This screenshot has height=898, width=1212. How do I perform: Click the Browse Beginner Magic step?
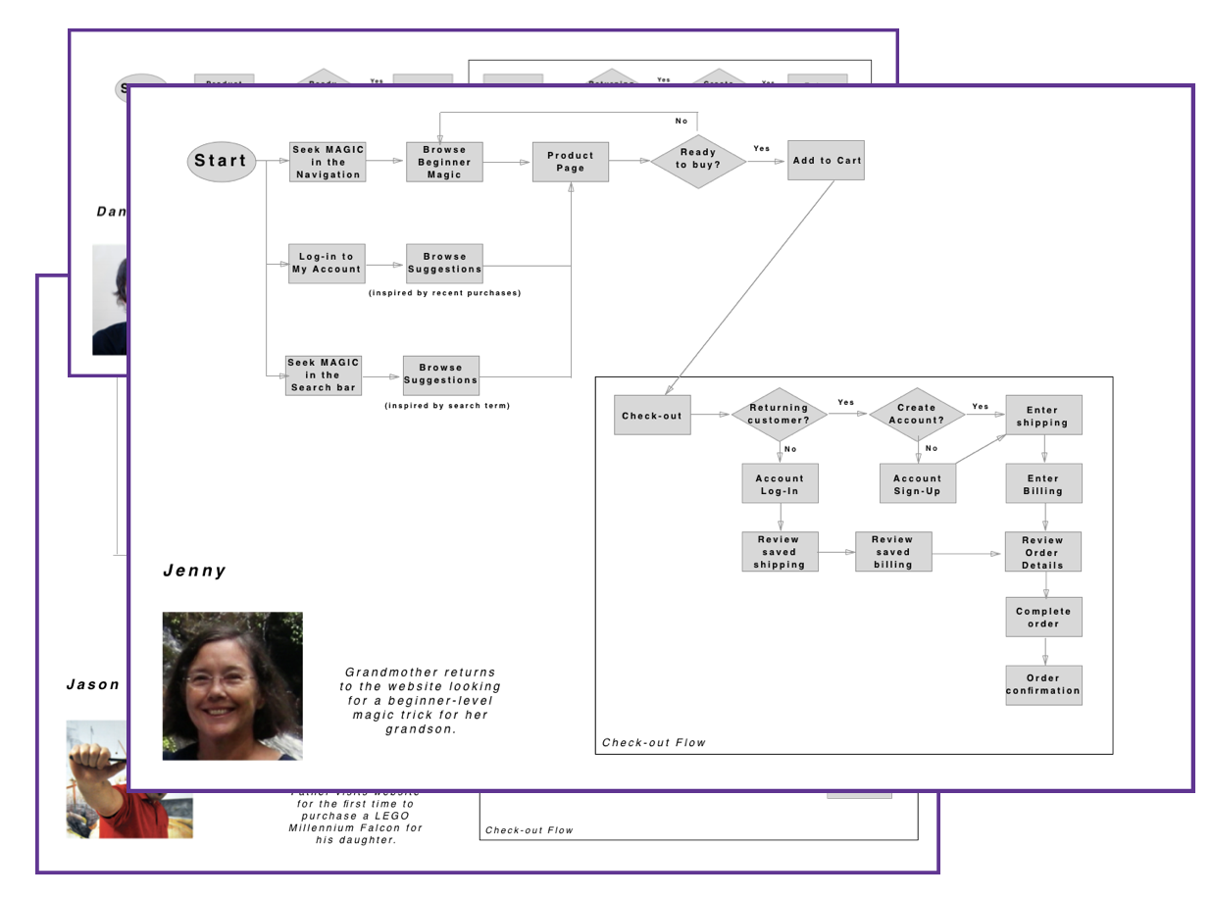click(x=445, y=163)
